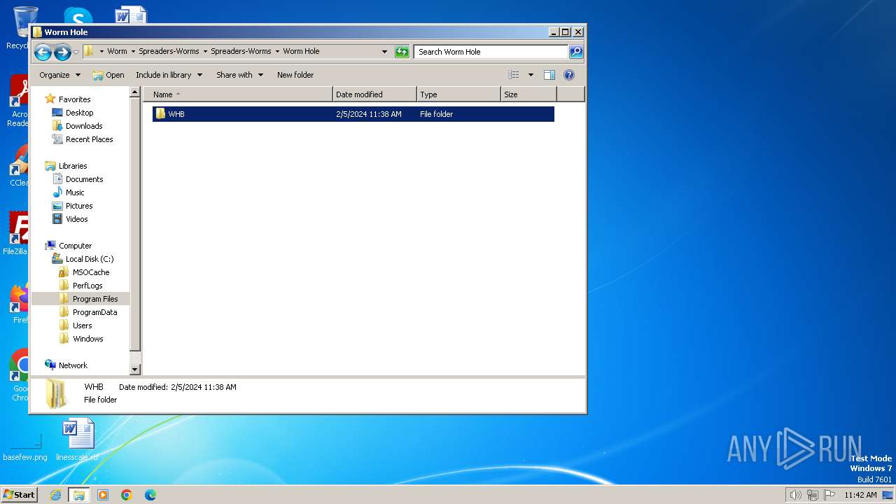Expand dropdown arrow after Worm breadcrumb
Screen dimensions: 896x504
[133, 51]
